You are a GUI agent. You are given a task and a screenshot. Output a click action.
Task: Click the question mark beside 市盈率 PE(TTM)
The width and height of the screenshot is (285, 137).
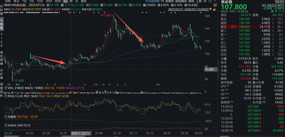click(x=6, y=116)
